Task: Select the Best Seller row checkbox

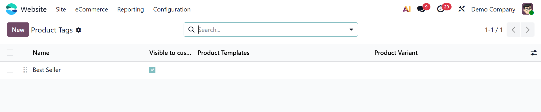Action: [10, 70]
